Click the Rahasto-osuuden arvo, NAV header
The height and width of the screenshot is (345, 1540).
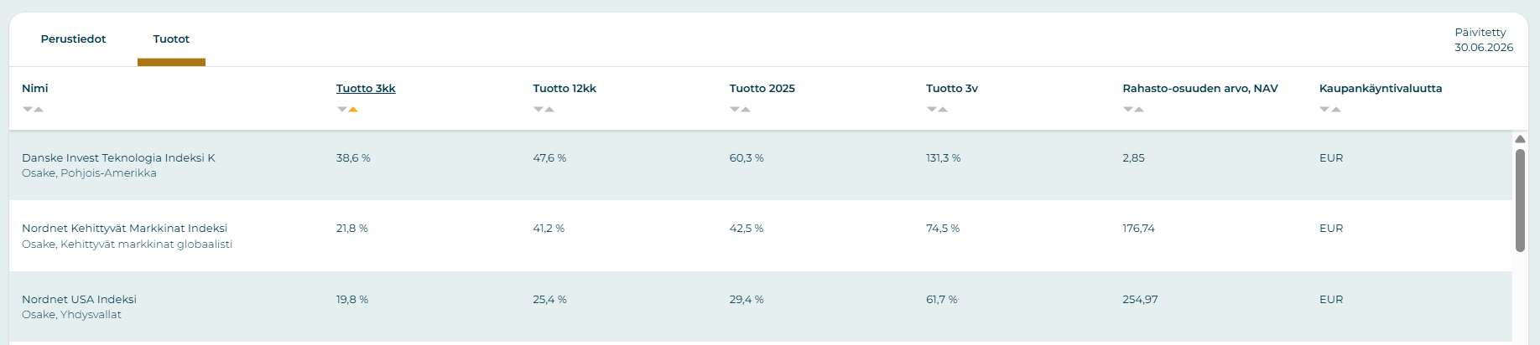coord(1199,88)
